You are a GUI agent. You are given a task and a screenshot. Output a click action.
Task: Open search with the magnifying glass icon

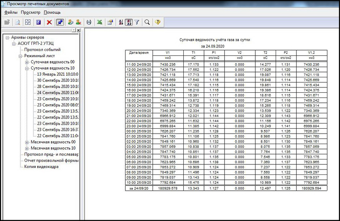click(147, 22)
